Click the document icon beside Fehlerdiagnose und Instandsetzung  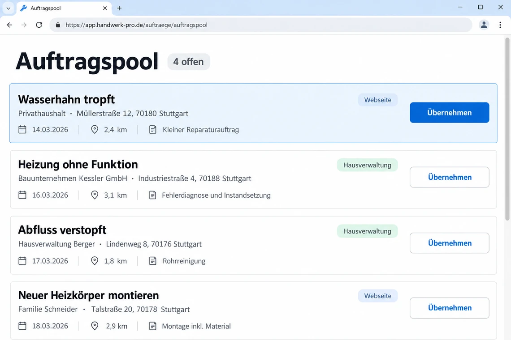pos(152,195)
